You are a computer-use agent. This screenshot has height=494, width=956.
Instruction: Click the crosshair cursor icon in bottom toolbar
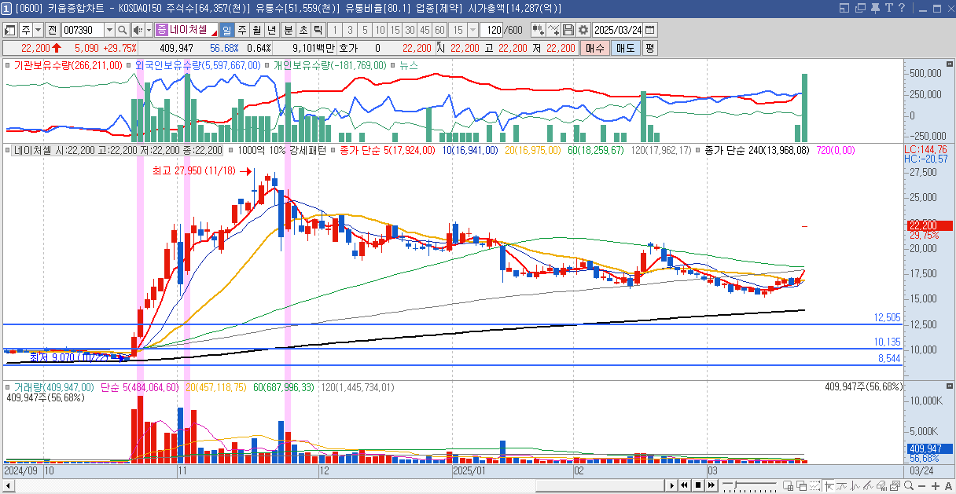tap(828, 486)
